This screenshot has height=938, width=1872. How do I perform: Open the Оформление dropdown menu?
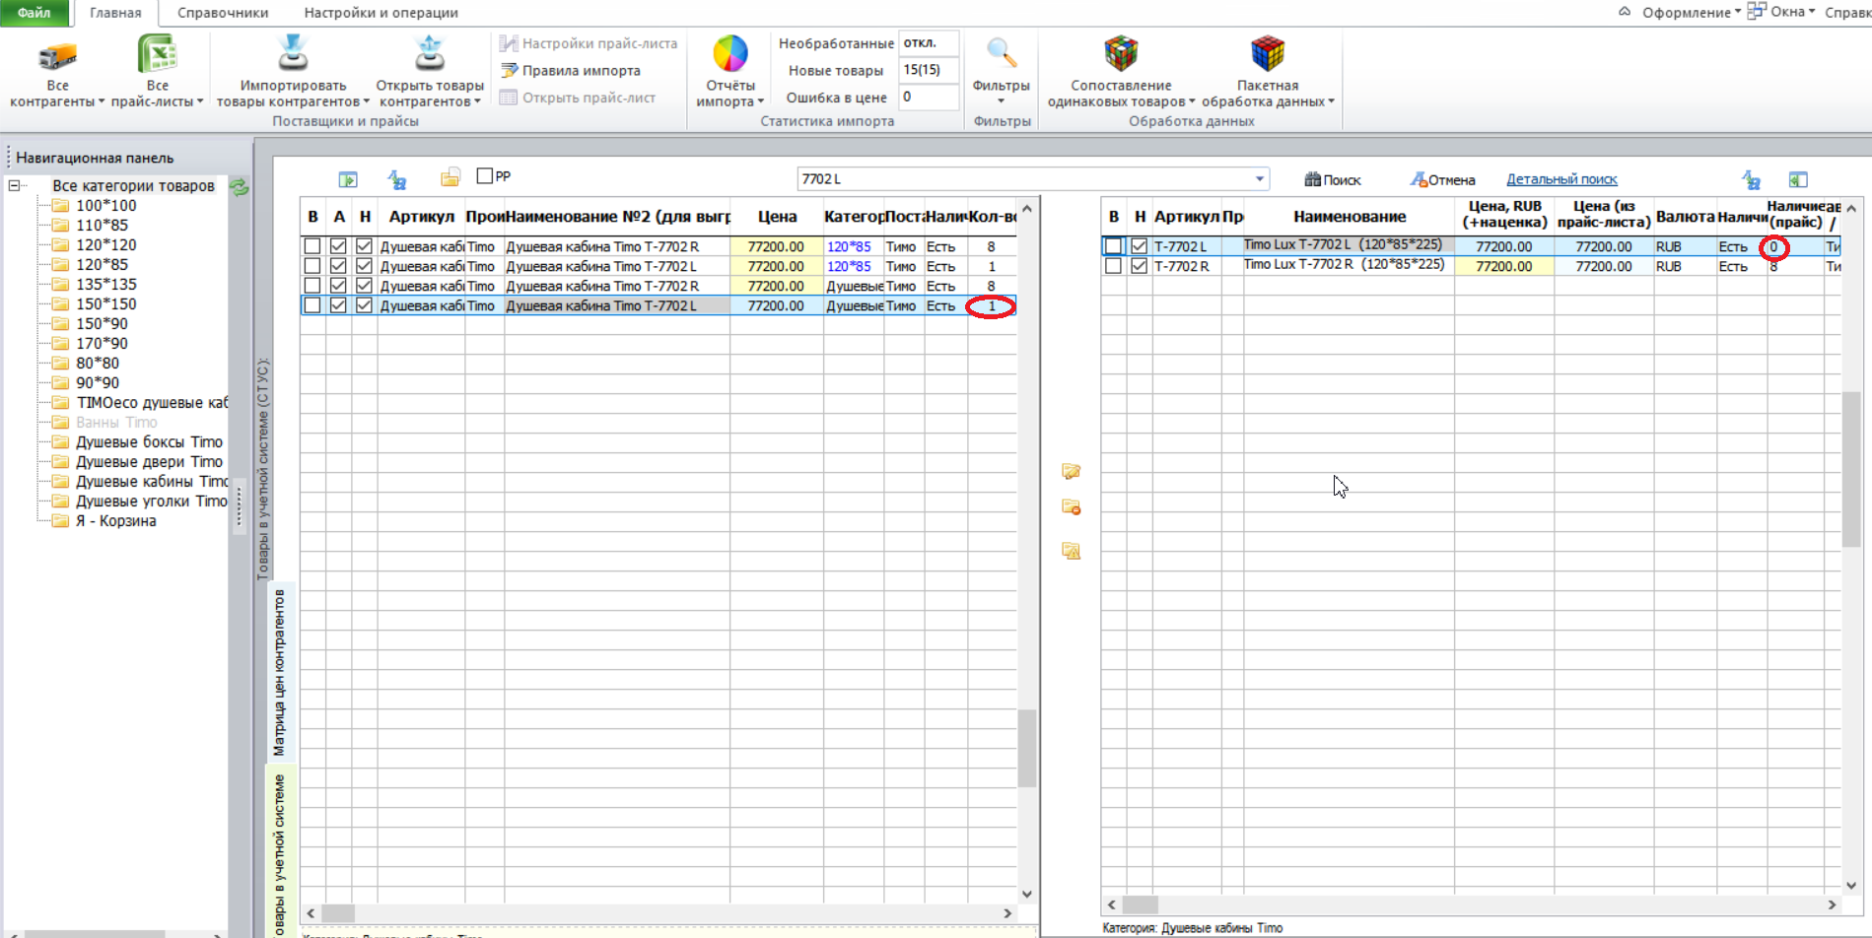1690,12
